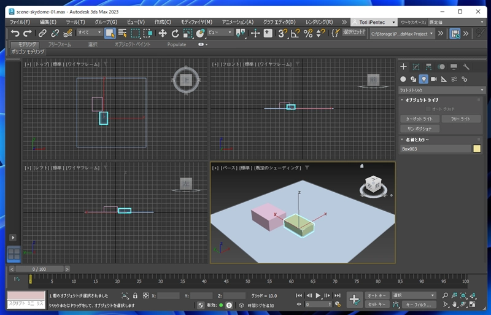Activate Select and Rotate tool
Image resolution: width=491 pixels, height=315 pixels.
point(175,33)
